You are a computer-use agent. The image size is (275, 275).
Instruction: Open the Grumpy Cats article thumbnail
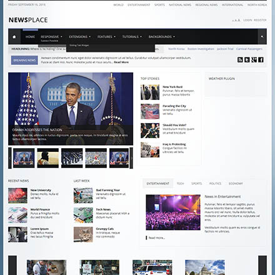click(x=83, y=234)
